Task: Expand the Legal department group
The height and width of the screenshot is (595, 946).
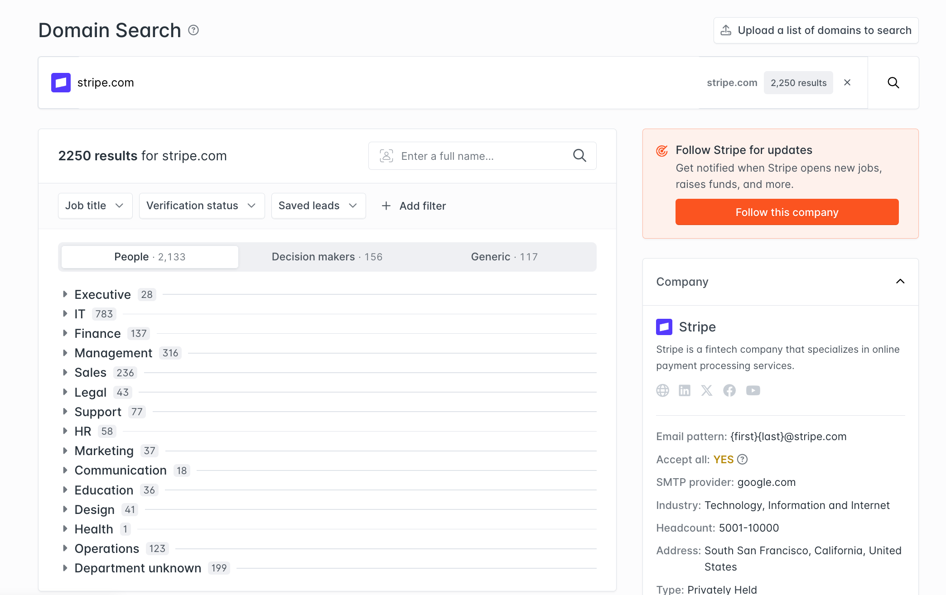Action: (x=65, y=392)
